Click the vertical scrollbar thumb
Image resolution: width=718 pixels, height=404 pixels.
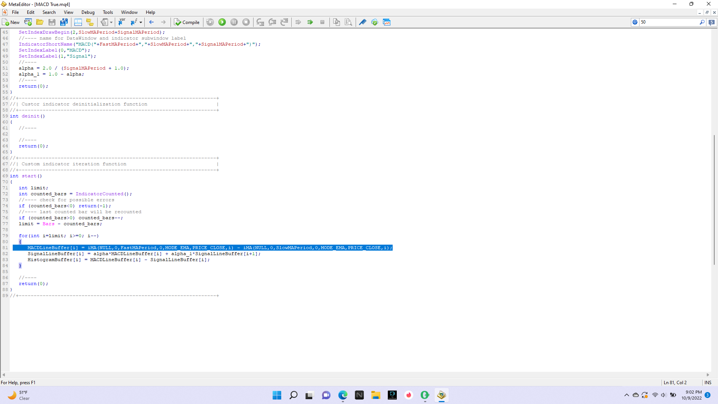(x=714, y=200)
